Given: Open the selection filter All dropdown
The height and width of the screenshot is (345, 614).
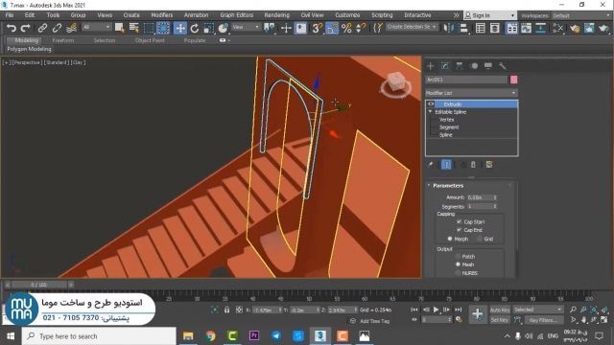Looking at the screenshot, I should 96,27.
